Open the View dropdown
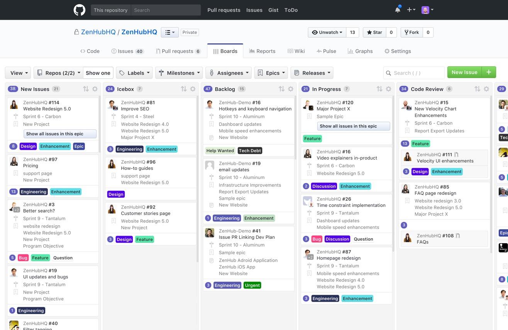508x330 pixels. [x=18, y=73]
